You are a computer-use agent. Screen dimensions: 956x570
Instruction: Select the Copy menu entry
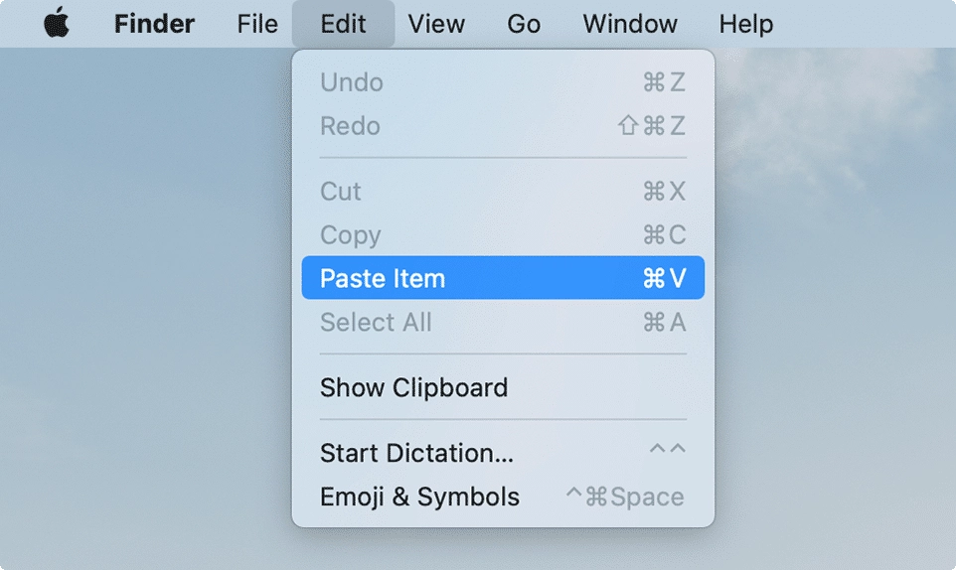(x=350, y=235)
